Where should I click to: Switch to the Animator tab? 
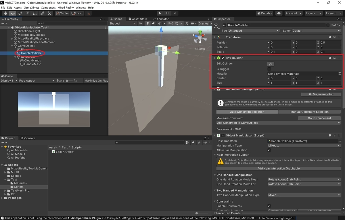coord(160,19)
